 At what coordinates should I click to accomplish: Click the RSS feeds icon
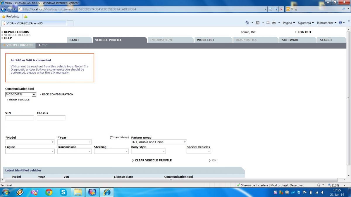click(x=258, y=23)
